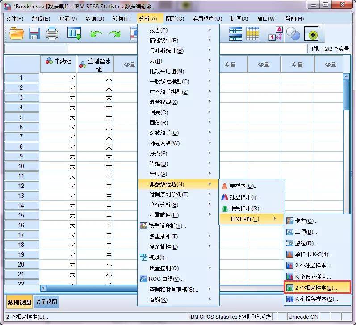
Task: Open the 实用程序(U) menu
Action: [x=207, y=19]
